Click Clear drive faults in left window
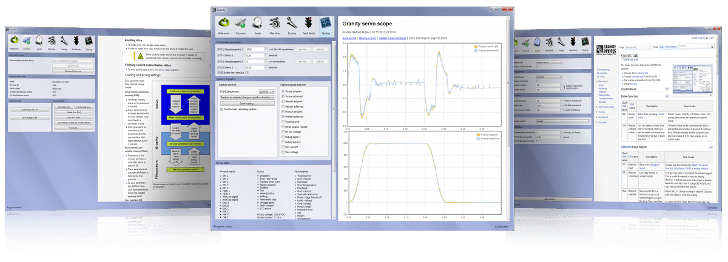Screen dimensions: 728x262 [x=75, y=117]
